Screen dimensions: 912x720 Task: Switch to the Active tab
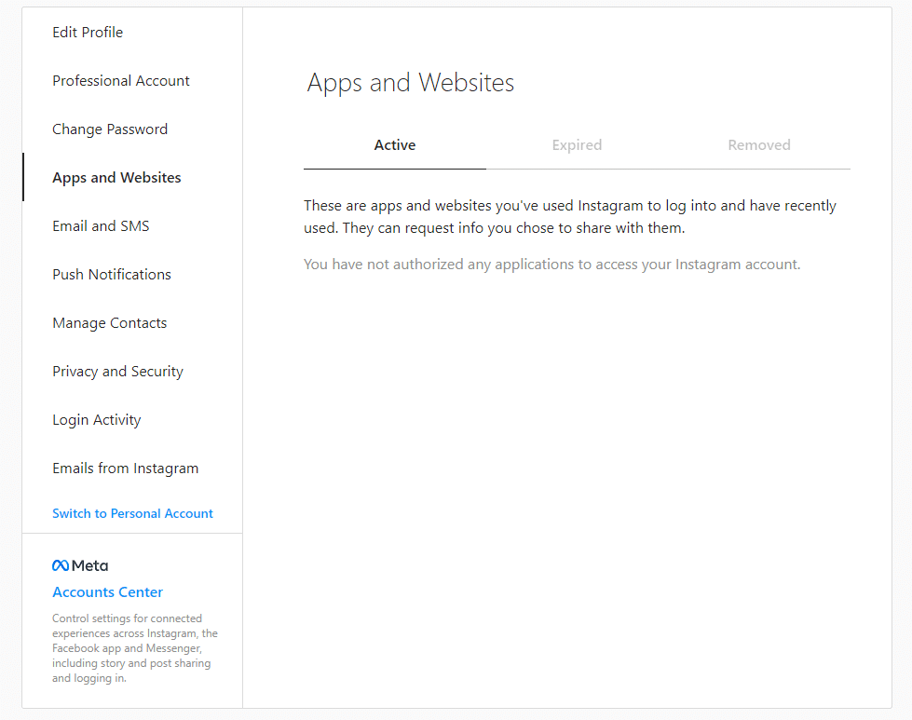point(394,144)
